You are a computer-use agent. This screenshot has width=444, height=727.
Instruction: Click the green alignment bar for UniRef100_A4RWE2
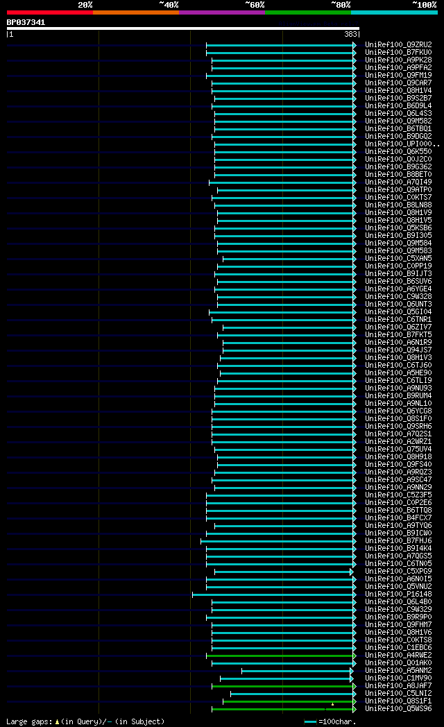(x=281, y=656)
